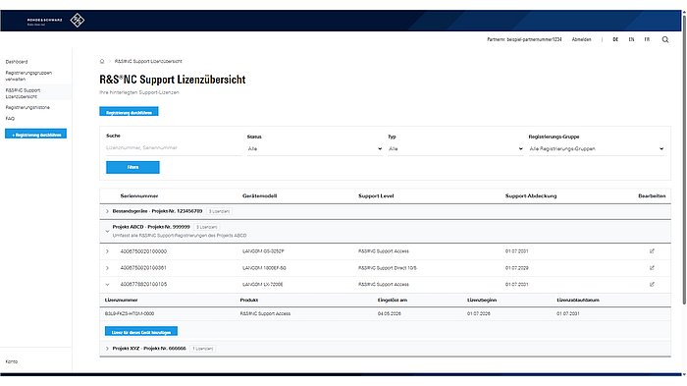Open Dashboard in the sidebar
Screen dimensions: 687x386
(17, 62)
